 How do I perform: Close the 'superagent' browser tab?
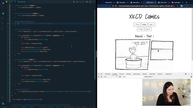[183, 2]
